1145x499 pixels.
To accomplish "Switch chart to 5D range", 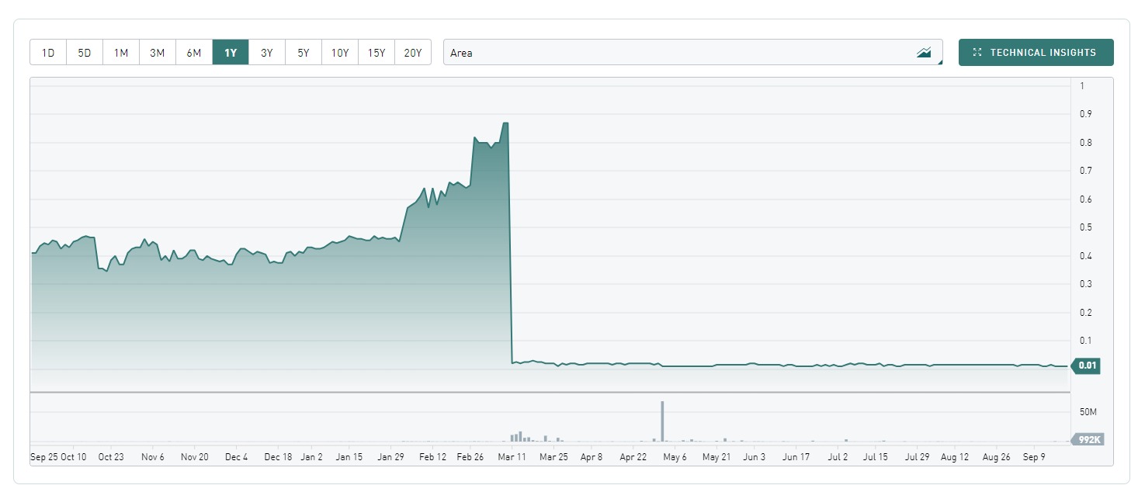I will [85, 53].
